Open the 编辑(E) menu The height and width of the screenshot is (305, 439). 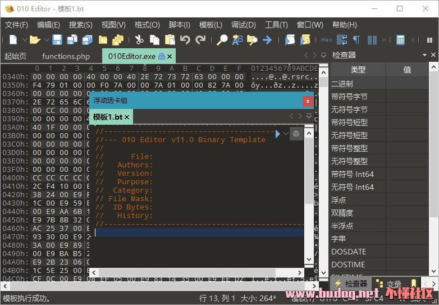[48, 25]
